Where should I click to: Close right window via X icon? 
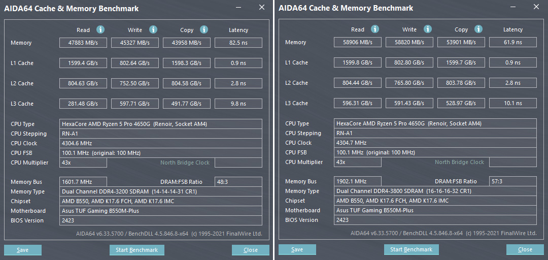click(x=536, y=7)
